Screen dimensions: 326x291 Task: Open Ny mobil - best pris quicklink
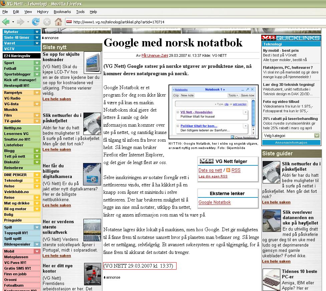coord(281,50)
